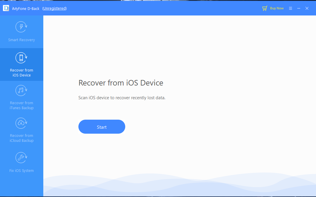
Task: Switch to Smart Recovery label tab
Action: tap(22, 40)
